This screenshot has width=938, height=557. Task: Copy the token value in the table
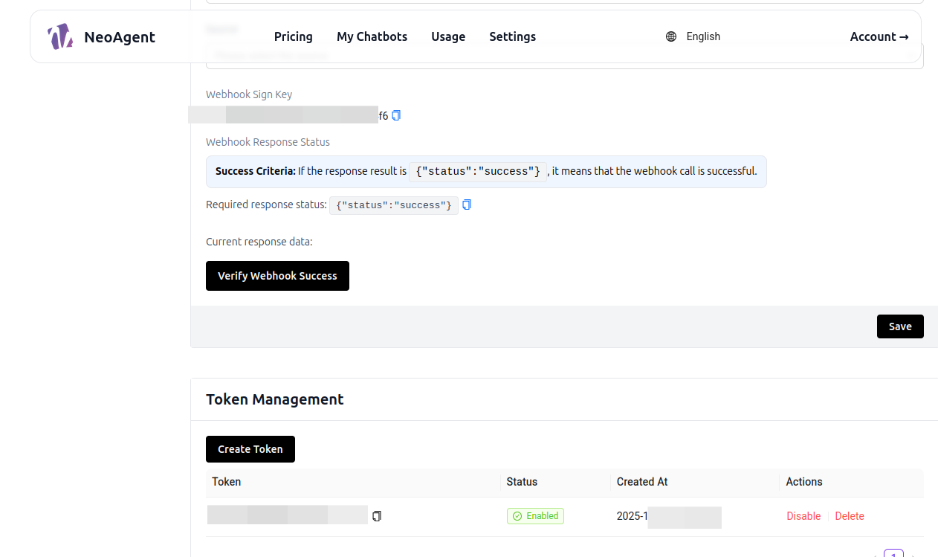click(377, 516)
